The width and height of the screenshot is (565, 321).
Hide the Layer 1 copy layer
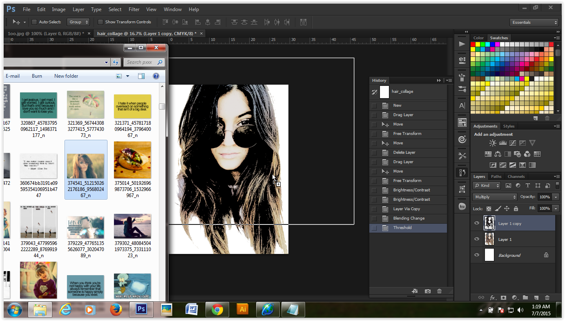click(x=477, y=223)
